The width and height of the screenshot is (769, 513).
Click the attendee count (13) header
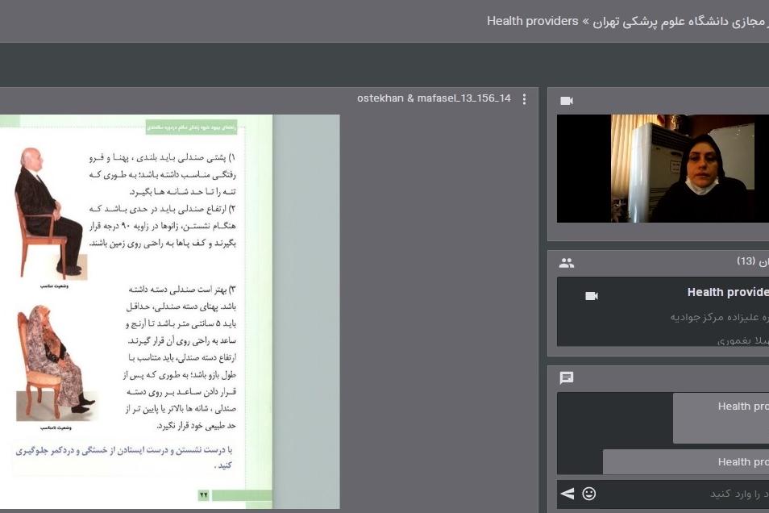(x=751, y=262)
